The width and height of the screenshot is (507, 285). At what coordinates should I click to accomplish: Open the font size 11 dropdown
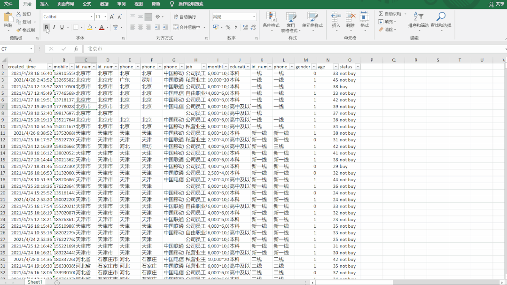(105, 17)
